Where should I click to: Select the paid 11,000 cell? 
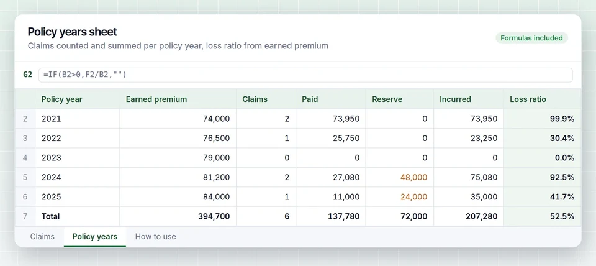click(x=331, y=197)
